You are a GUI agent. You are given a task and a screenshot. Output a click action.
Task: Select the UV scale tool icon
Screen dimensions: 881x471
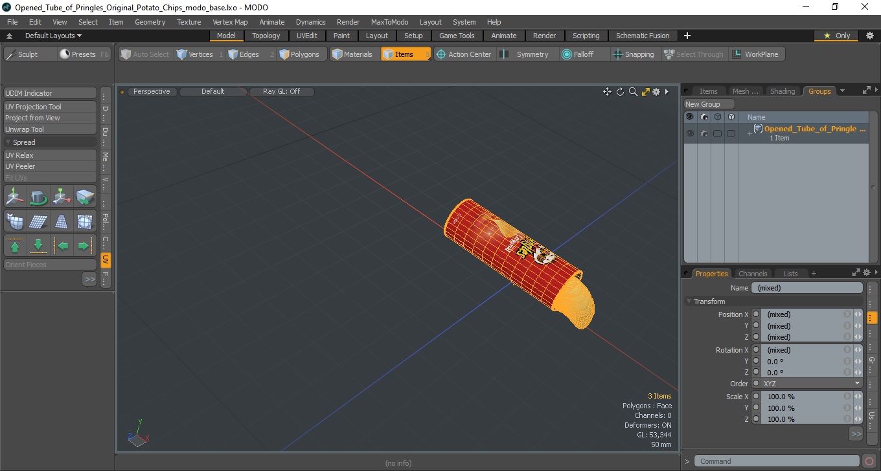(x=62, y=196)
